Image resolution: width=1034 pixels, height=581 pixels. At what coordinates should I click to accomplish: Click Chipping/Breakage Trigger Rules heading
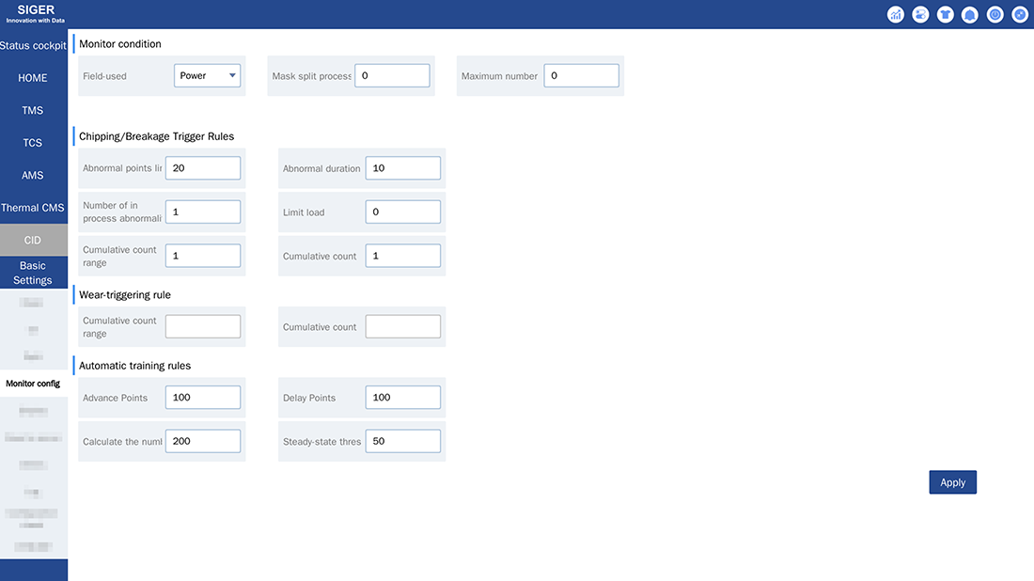(156, 136)
